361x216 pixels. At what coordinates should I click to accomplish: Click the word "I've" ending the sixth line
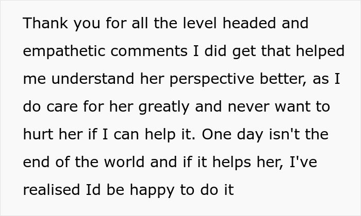coord(303,162)
